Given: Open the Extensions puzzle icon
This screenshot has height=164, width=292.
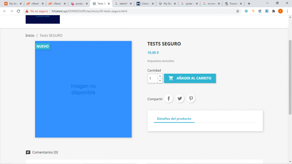Looking at the screenshot, I should click(x=274, y=11).
